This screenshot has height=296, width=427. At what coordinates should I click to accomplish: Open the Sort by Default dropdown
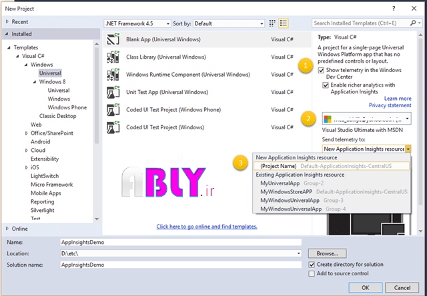[229, 23]
